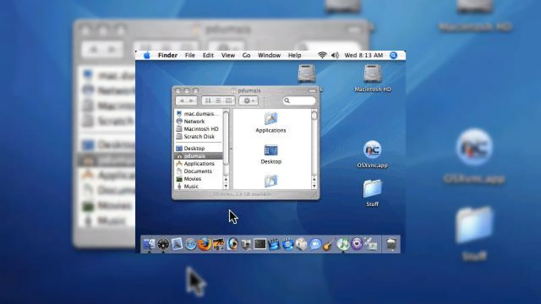Click the green disc icon in the Dock
The image size is (541, 304).
point(343,244)
